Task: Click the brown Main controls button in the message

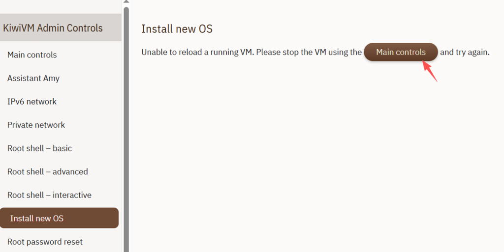Action: [x=401, y=52]
